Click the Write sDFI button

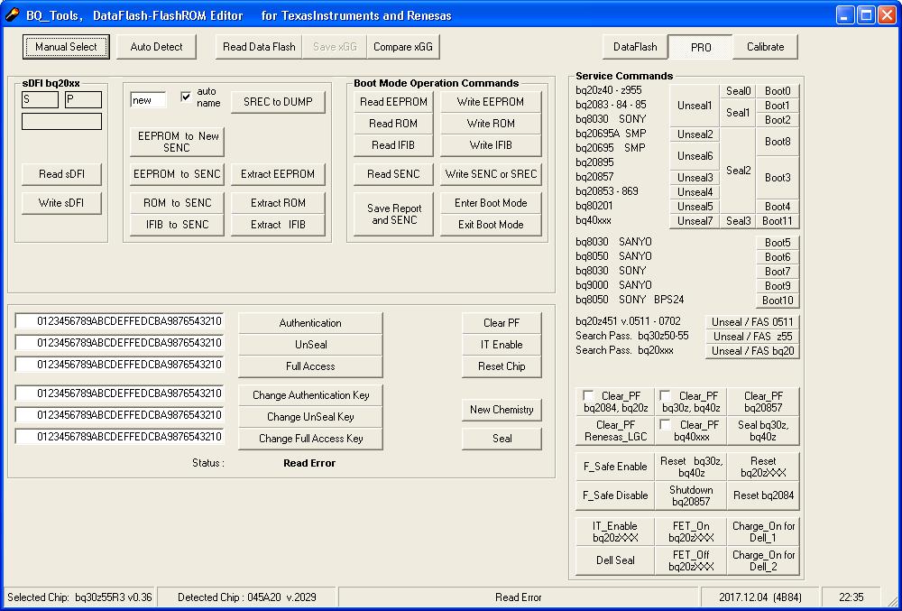(61, 203)
